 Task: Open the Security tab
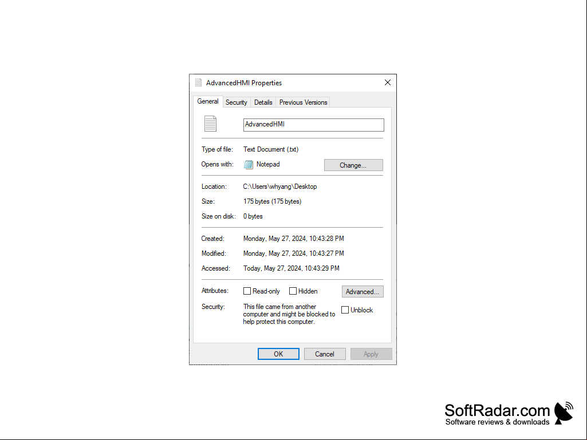click(x=236, y=102)
